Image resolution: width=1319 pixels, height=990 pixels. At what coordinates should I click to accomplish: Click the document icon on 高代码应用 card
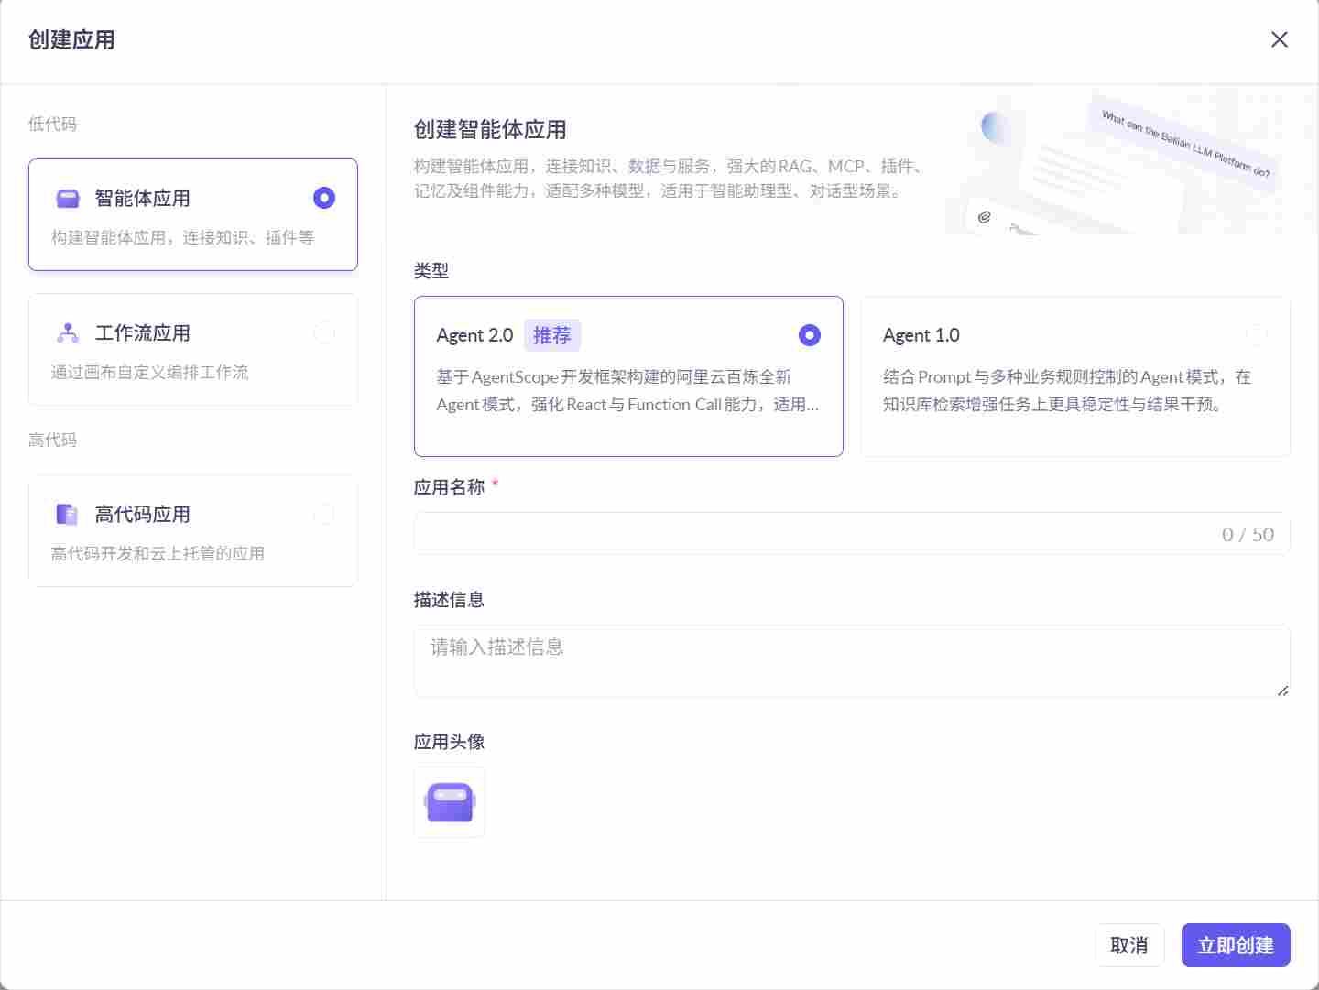coord(68,514)
